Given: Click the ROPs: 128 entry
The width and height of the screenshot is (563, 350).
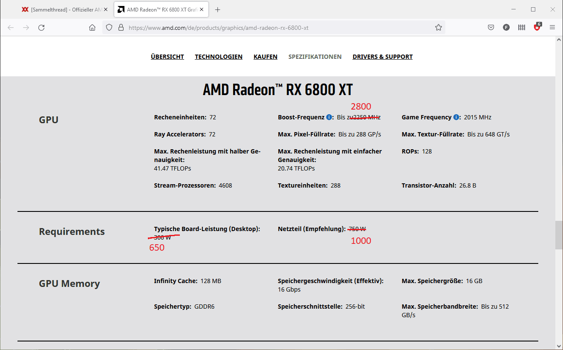Looking at the screenshot, I should coord(416,151).
